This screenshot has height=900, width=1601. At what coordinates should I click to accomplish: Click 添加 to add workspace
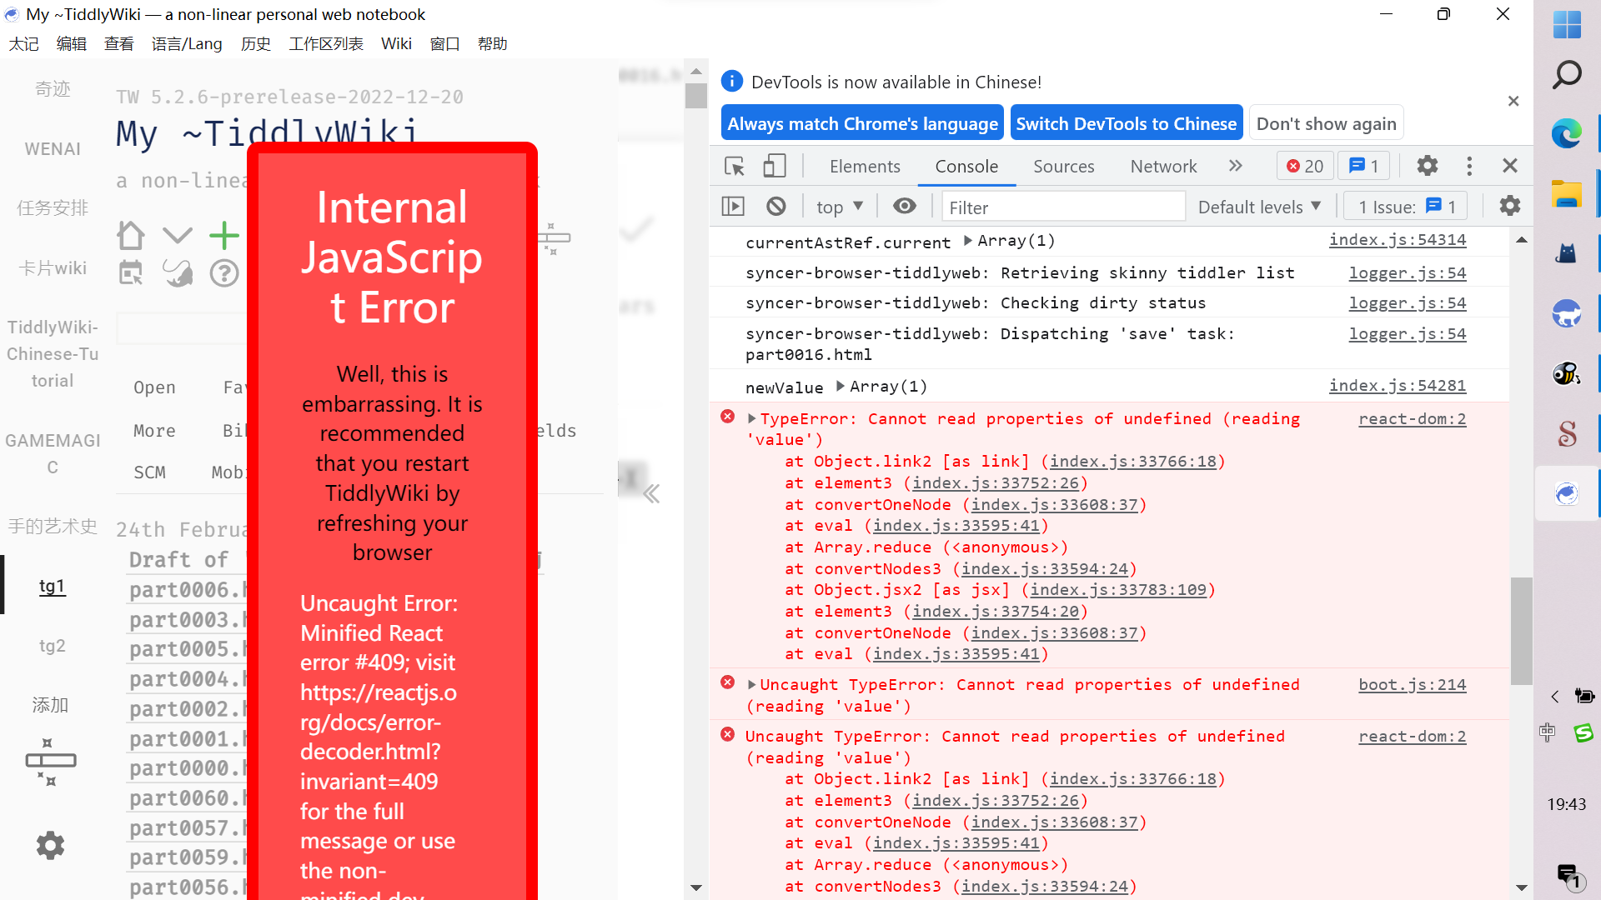[x=51, y=705]
